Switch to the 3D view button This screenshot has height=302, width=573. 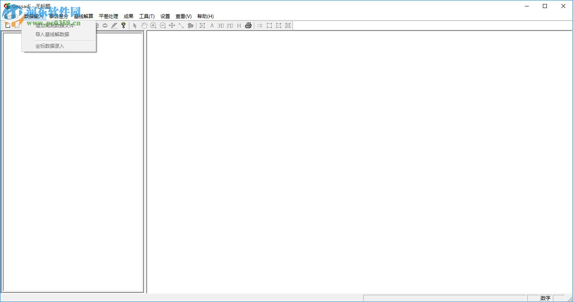pos(221,26)
